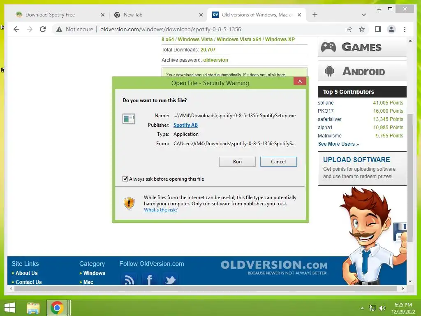
Task: Switch to the Download Spotify Free tab
Action: tap(50, 15)
